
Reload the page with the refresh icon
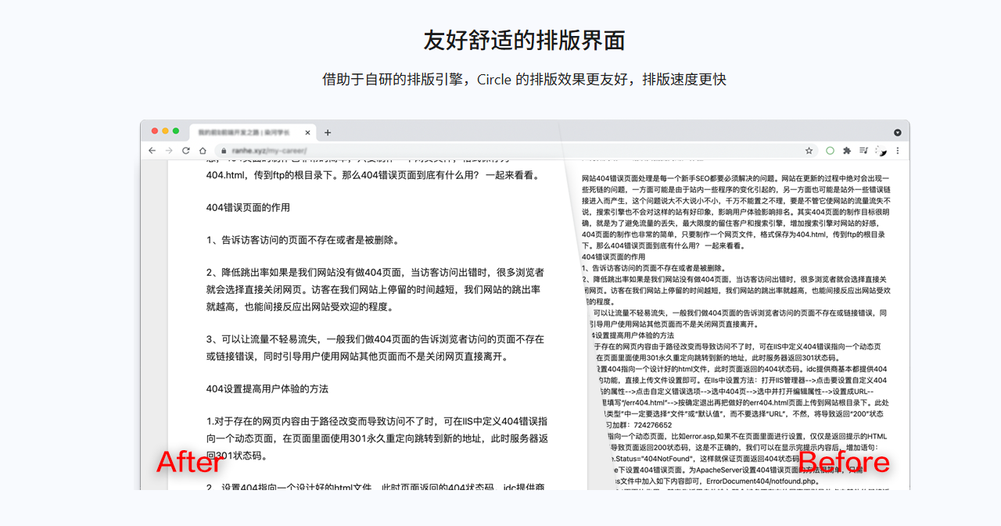tap(186, 150)
